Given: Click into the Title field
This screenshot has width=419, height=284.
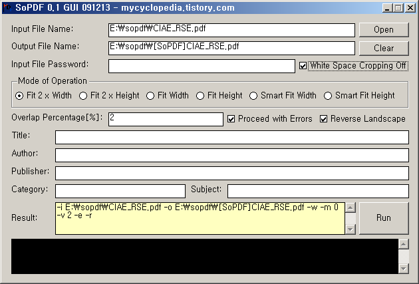Looking at the screenshot, I should (x=232, y=137).
